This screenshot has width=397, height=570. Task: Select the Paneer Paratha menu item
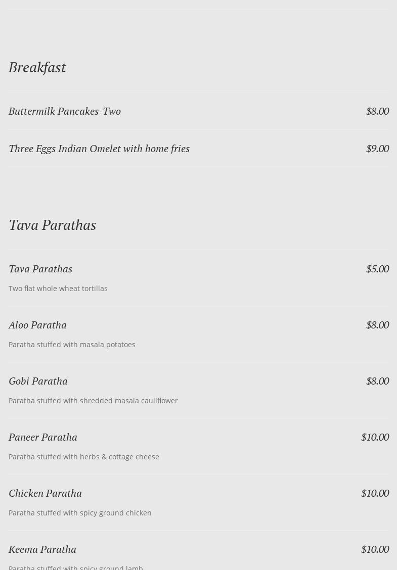(x=43, y=437)
